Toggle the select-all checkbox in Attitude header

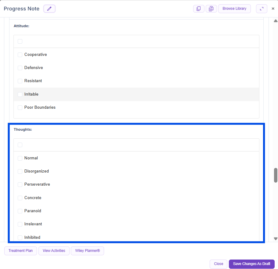(20, 42)
